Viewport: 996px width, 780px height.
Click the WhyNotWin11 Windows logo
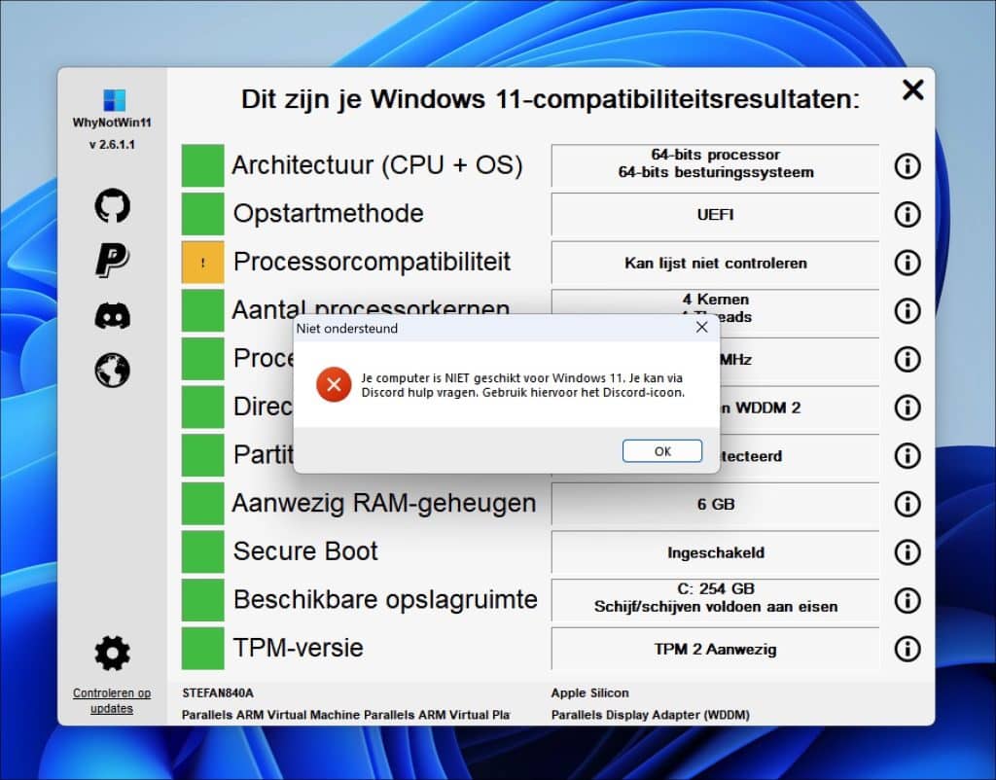pos(115,100)
